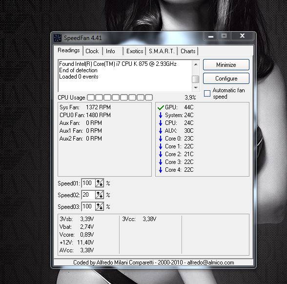Click the Minimize button in SpeedFan panel
The image size is (287, 284).
(226, 65)
